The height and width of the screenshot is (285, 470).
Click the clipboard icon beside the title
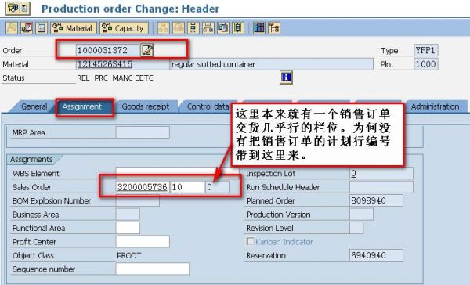pyautogui.click(x=25, y=8)
